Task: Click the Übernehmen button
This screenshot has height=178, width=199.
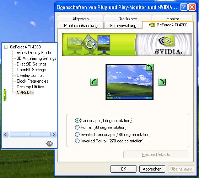Action: click(x=181, y=169)
